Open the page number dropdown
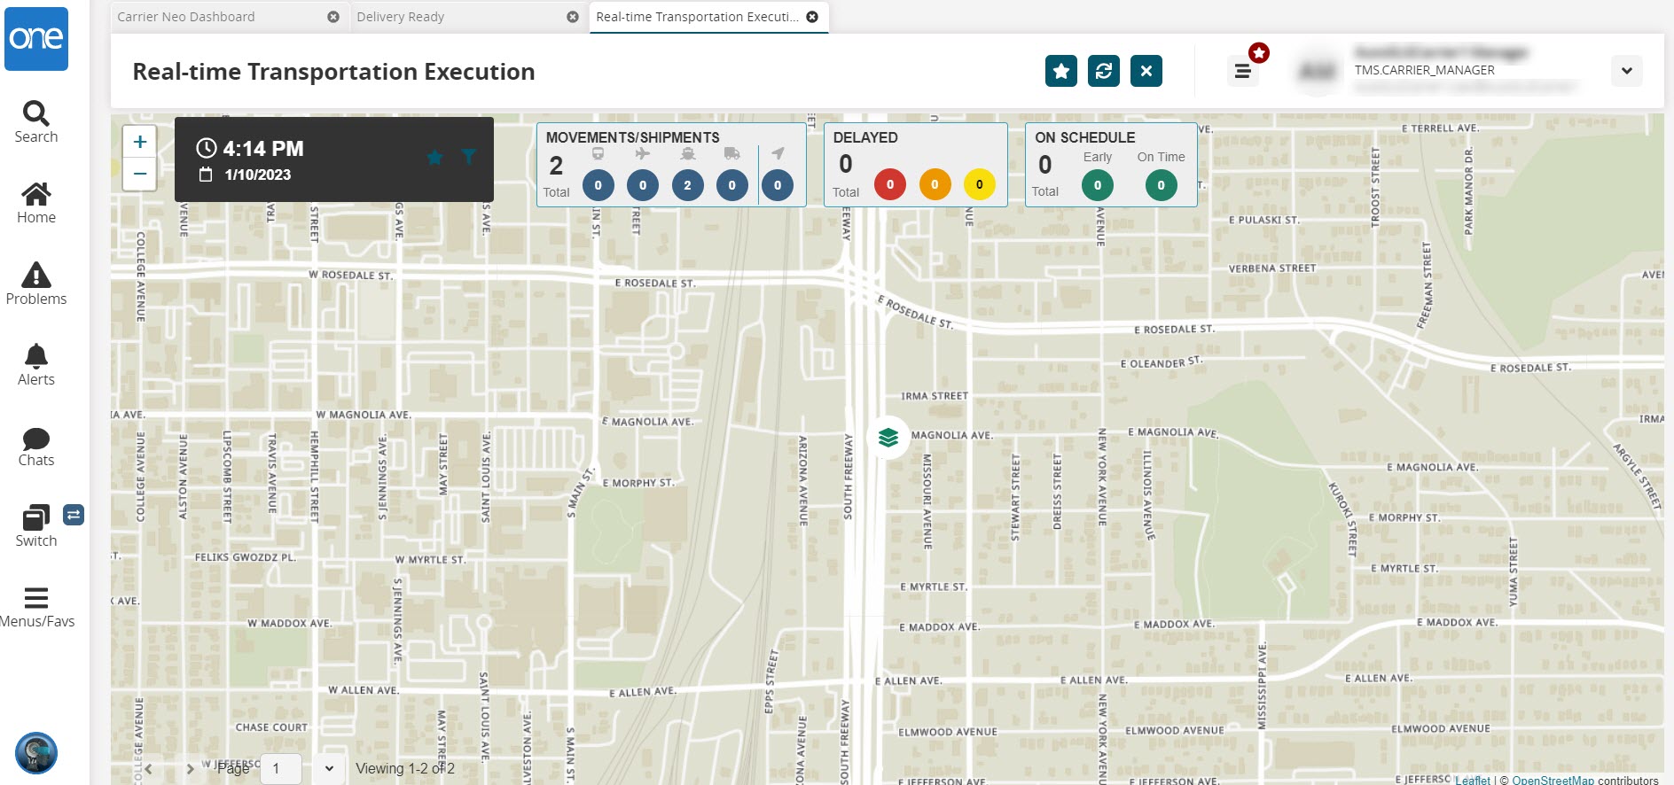The width and height of the screenshot is (1674, 785). click(x=329, y=768)
